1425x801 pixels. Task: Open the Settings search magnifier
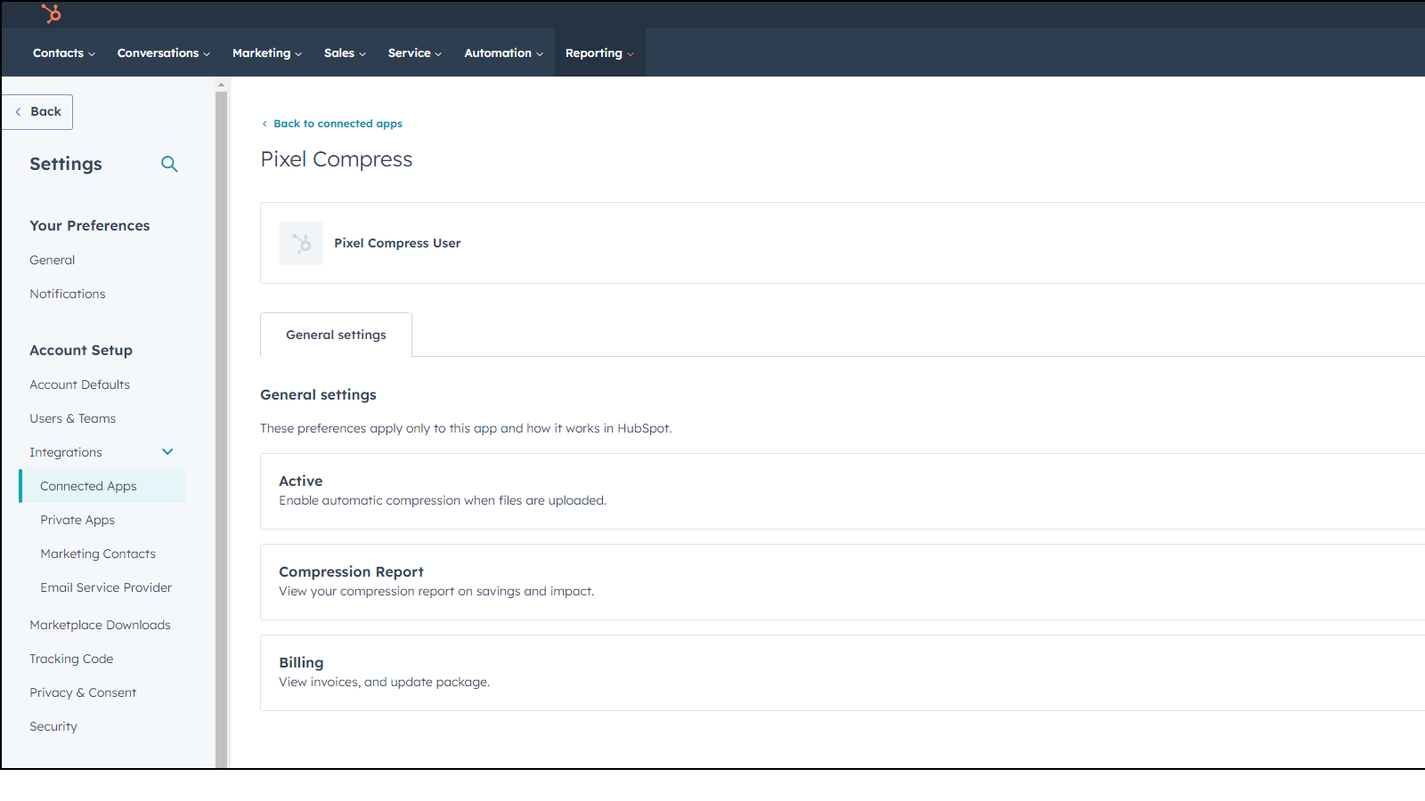tap(169, 164)
